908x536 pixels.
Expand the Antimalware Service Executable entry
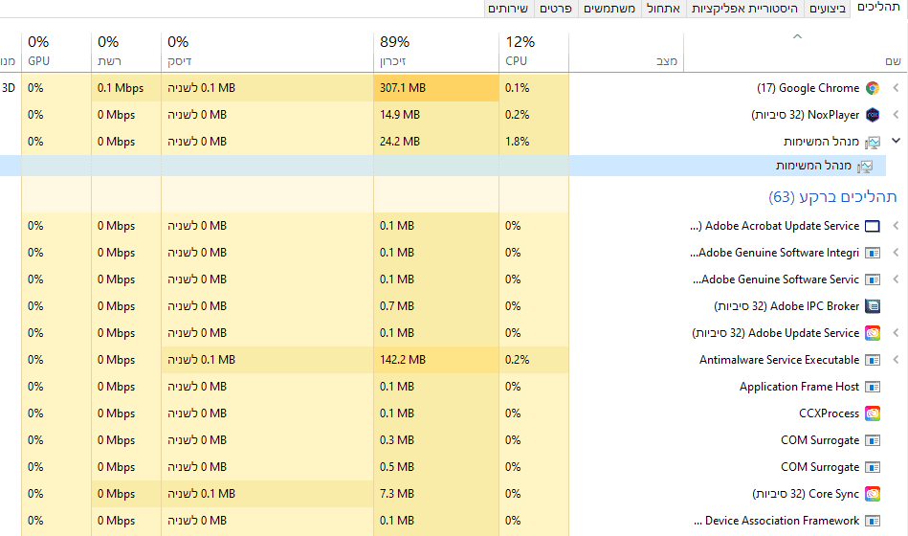[897, 360]
